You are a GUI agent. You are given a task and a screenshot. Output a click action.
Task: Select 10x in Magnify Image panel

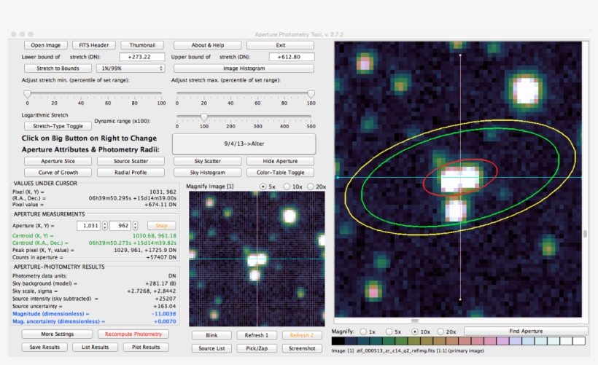(x=287, y=187)
